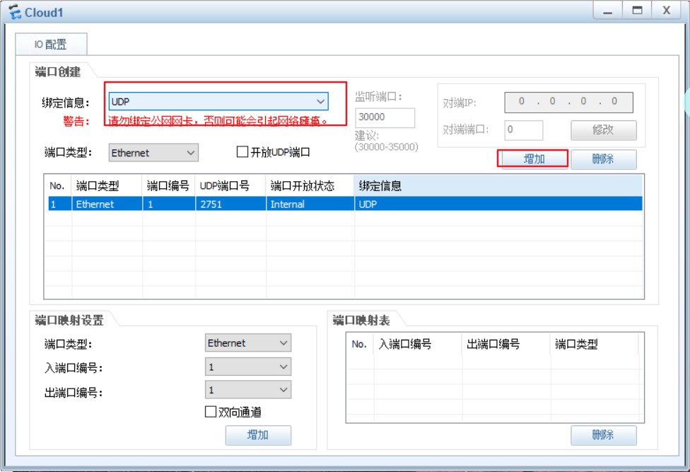Click the 修改 button
This screenshot has height=472, width=690.
pos(603,130)
